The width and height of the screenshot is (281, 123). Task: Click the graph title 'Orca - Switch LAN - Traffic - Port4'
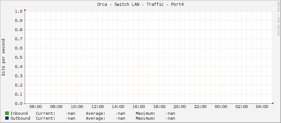[x=141, y=5]
